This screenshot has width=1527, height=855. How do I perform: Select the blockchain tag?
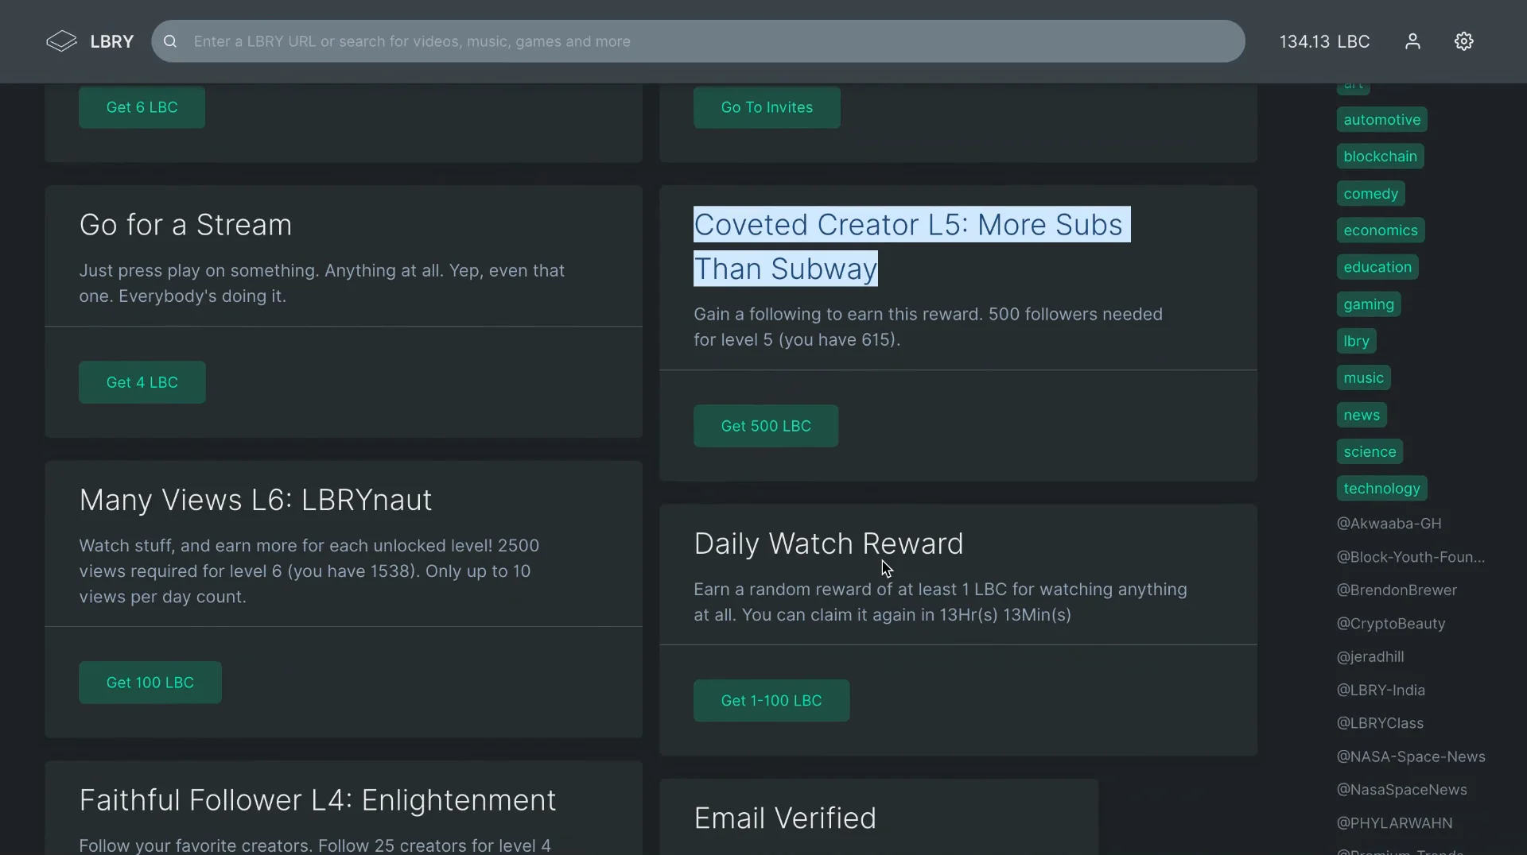[1381, 157]
